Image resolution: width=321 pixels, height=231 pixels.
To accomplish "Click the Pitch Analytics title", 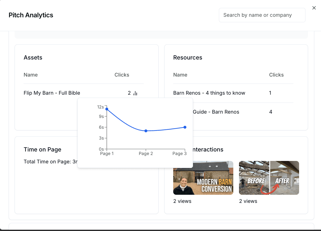I will click(31, 15).
